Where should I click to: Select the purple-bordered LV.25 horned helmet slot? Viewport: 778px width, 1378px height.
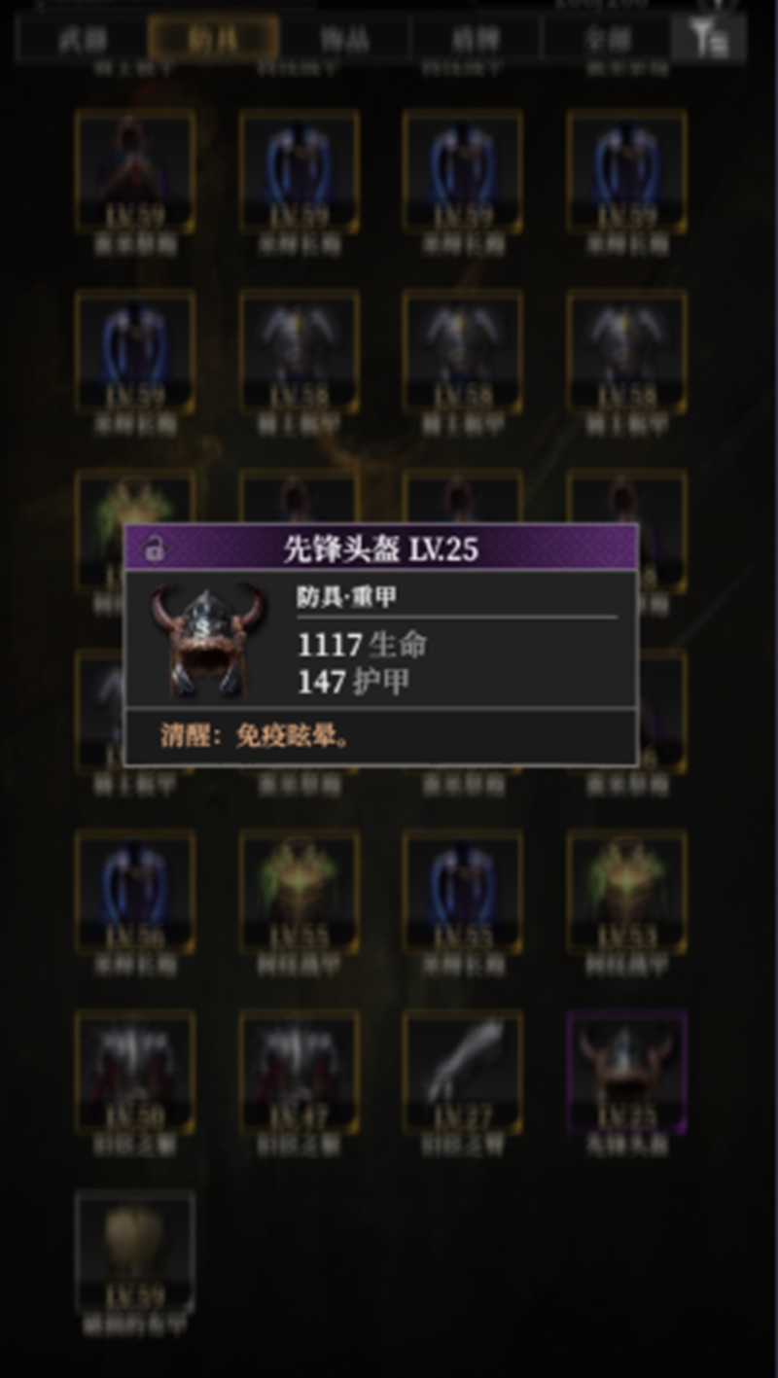pyautogui.click(x=627, y=1072)
